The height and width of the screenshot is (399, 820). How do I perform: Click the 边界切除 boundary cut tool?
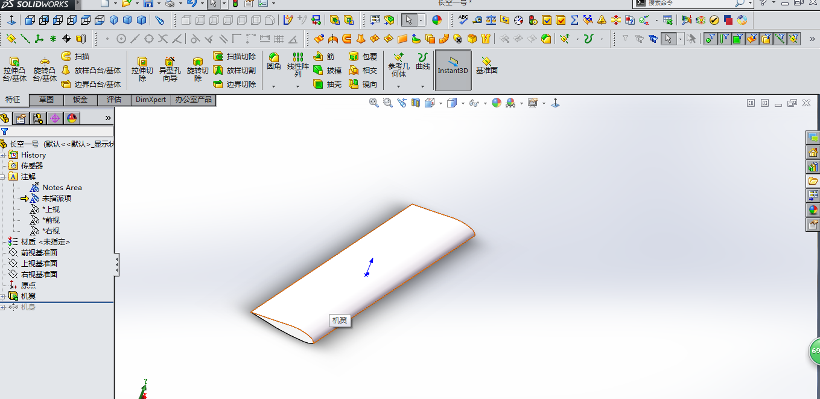pos(235,84)
